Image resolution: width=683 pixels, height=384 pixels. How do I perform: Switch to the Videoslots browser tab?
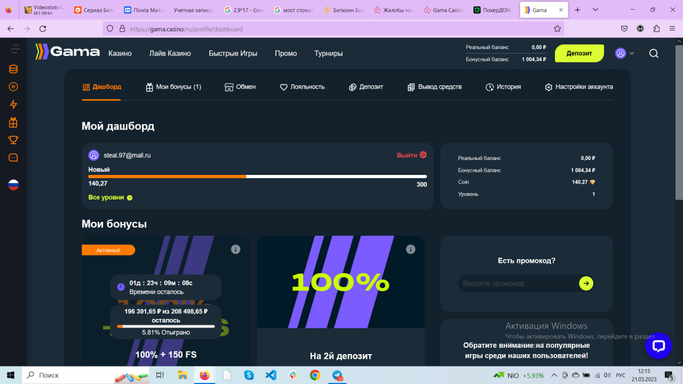coord(44,10)
